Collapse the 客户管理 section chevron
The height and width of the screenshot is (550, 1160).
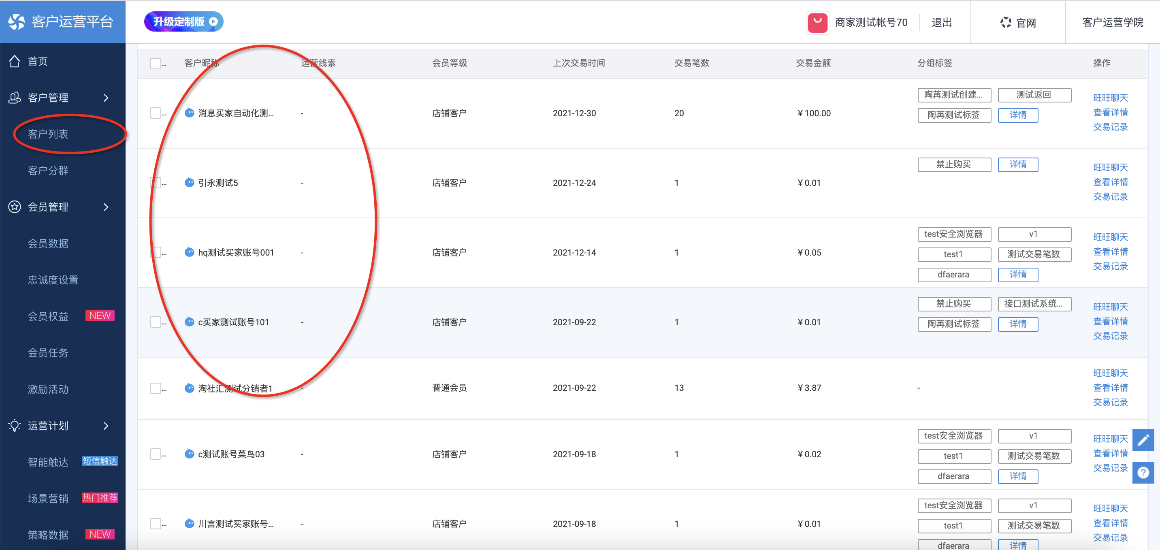point(106,97)
